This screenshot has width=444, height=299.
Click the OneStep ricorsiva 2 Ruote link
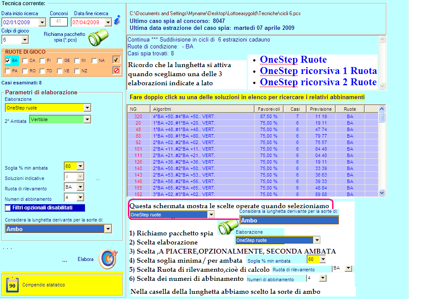(318, 82)
